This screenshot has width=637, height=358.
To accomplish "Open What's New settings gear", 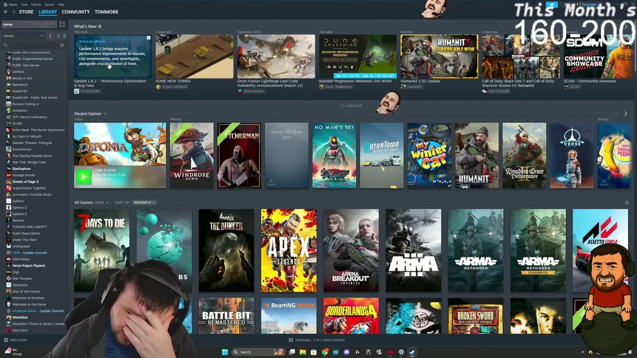I will 100,26.
